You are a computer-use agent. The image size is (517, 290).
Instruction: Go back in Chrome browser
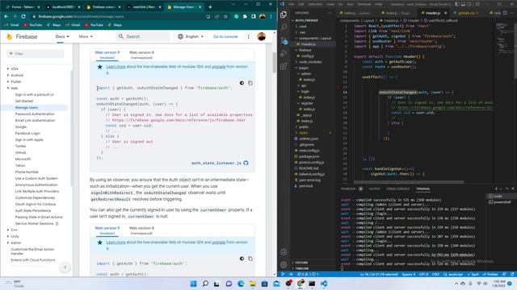click(x=6, y=16)
